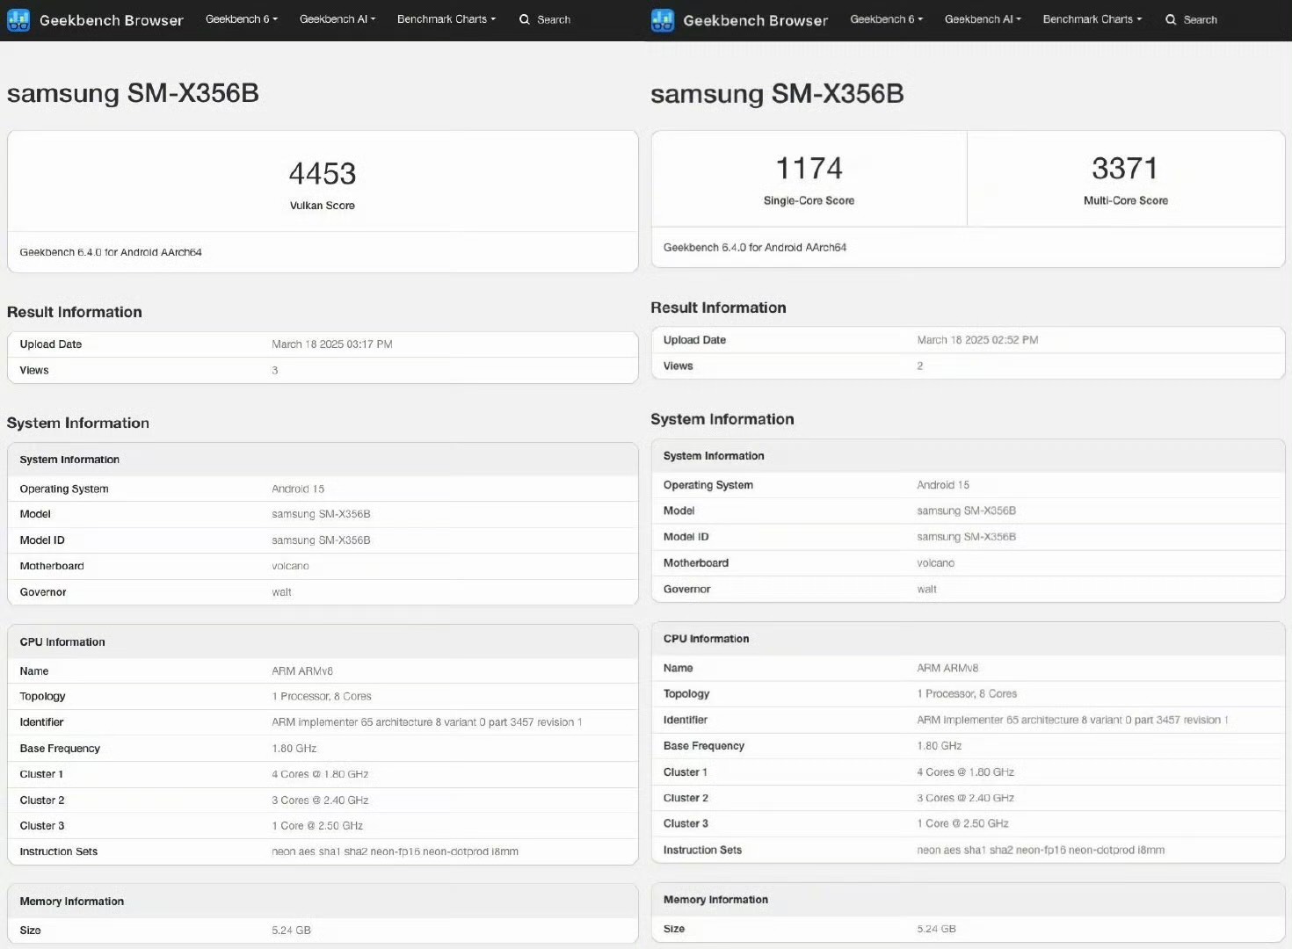Click the Geekbench Browser title text on the right page
The height and width of the screenshot is (949, 1292).
click(x=755, y=20)
